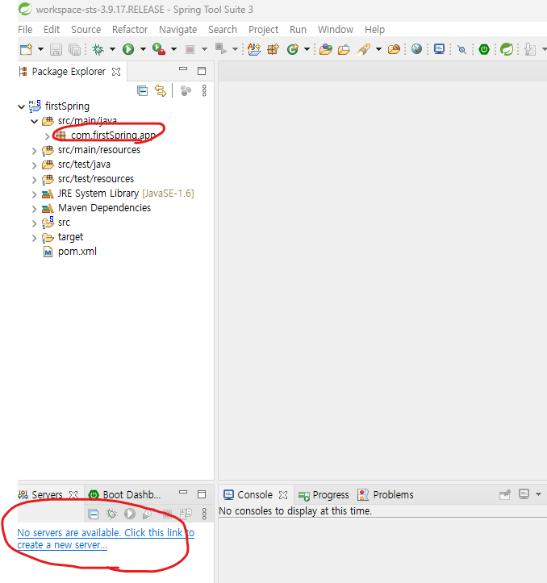The image size is (547, 583).
Task: Click the New Java Class green C icon
Action: [x=293, y=49]
